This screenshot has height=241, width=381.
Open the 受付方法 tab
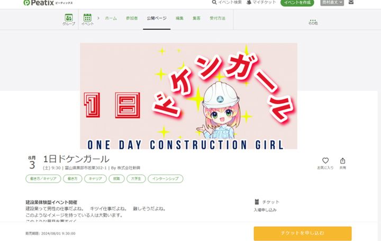click(x=217, y=18)
